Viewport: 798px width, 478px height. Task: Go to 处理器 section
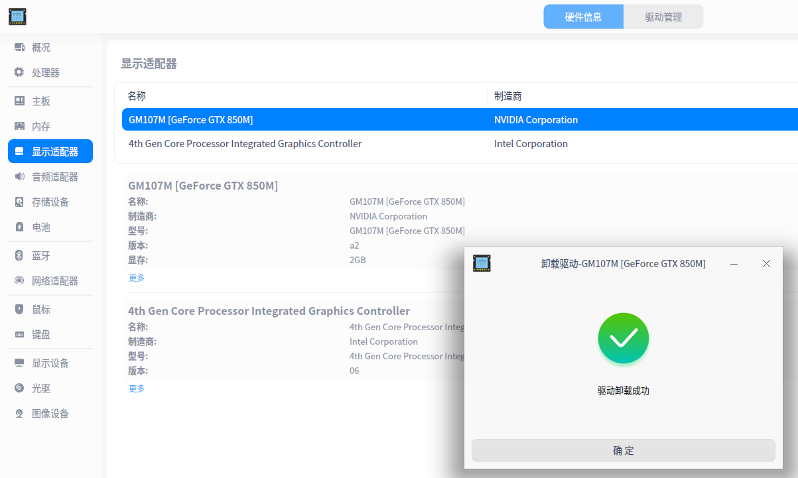pyautogui.click(x=50, y=72)
